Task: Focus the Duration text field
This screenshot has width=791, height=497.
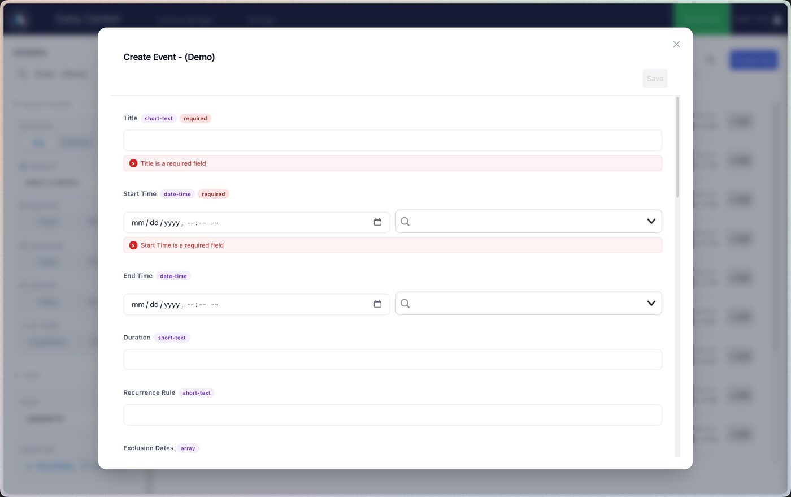Action: pyautogui.click(x=393, y=360)
